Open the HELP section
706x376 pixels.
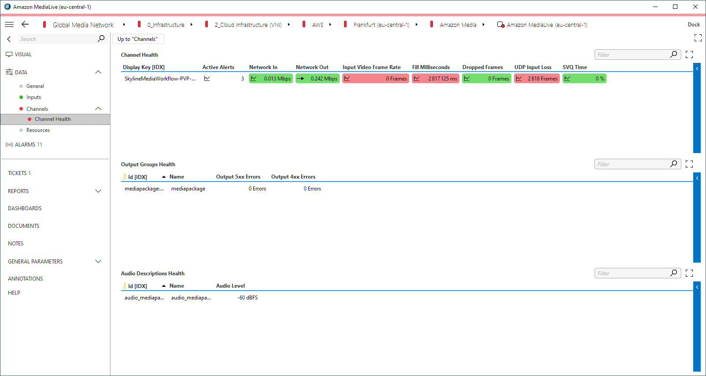[x=14, y=293]
